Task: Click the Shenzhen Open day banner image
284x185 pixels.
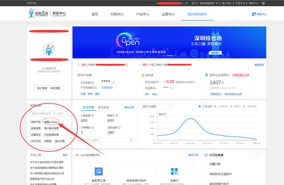Action: (169, 42)
